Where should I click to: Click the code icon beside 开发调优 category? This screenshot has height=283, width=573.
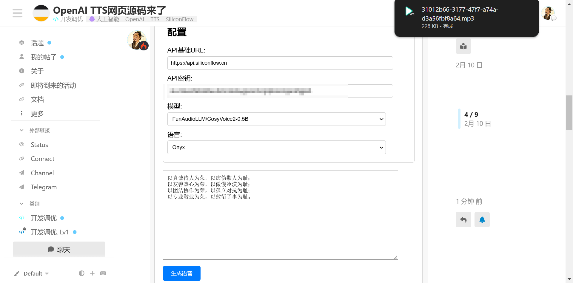21,218
